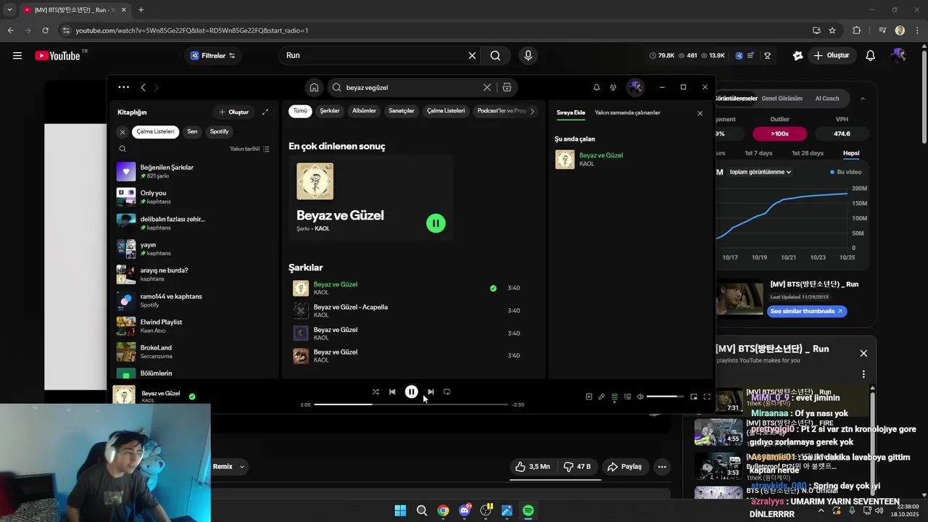
Task: Open toplam görüntülenme dropdown
Action: click(x=760, y=172)
